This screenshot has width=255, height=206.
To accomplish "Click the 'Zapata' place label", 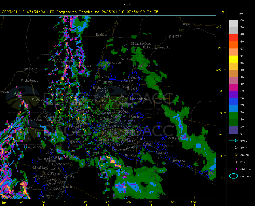I will click(69, 177).
